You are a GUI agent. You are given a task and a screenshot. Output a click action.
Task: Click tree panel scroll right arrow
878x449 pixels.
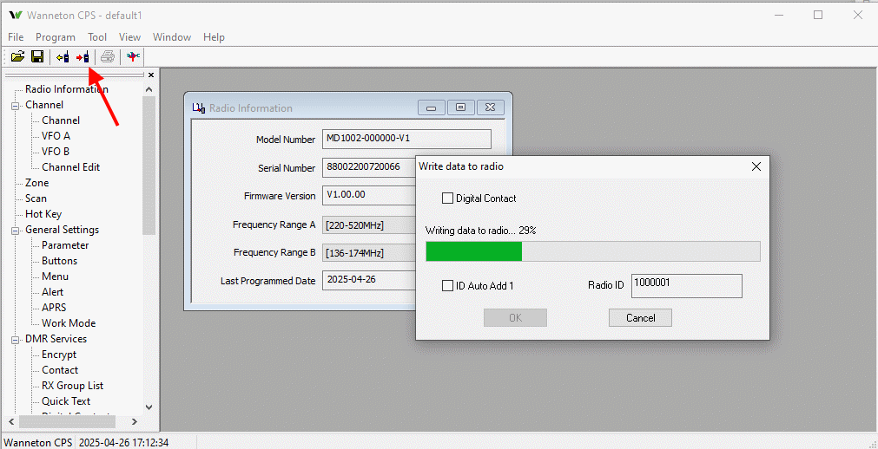(135, 421)
